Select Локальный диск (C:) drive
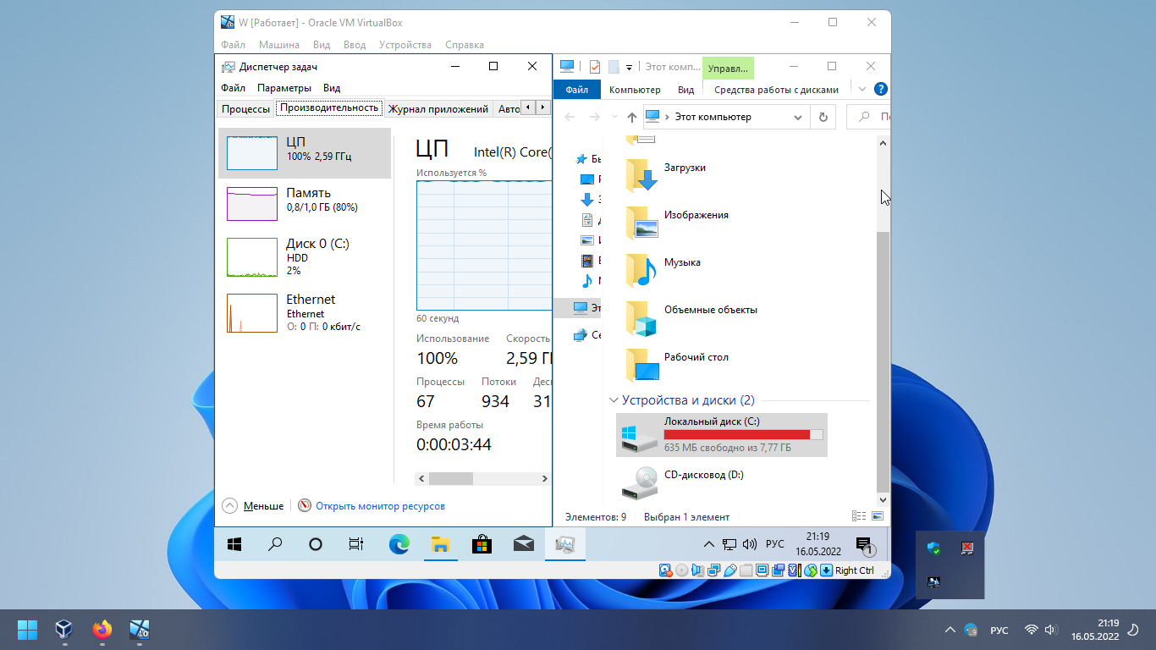This screenshot has height=650, width=1156. (722, 435)
